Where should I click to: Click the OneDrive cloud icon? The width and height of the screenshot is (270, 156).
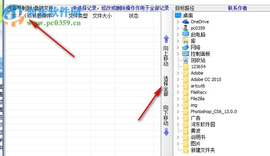pos(186,22)
